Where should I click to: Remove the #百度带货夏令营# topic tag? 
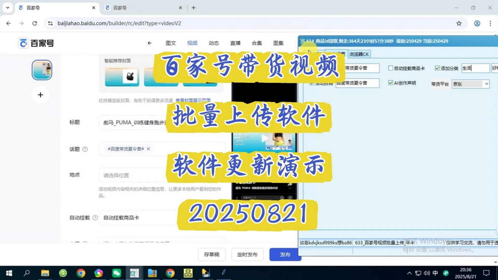[x=148, y=149]
